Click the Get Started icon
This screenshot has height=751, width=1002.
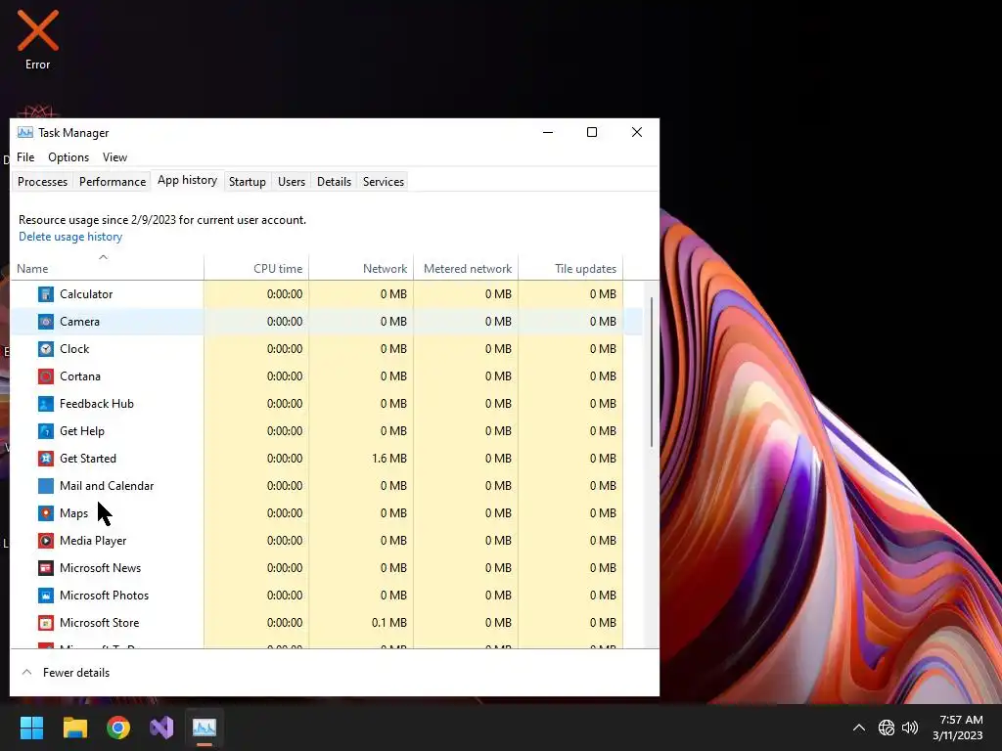[45, 459]
